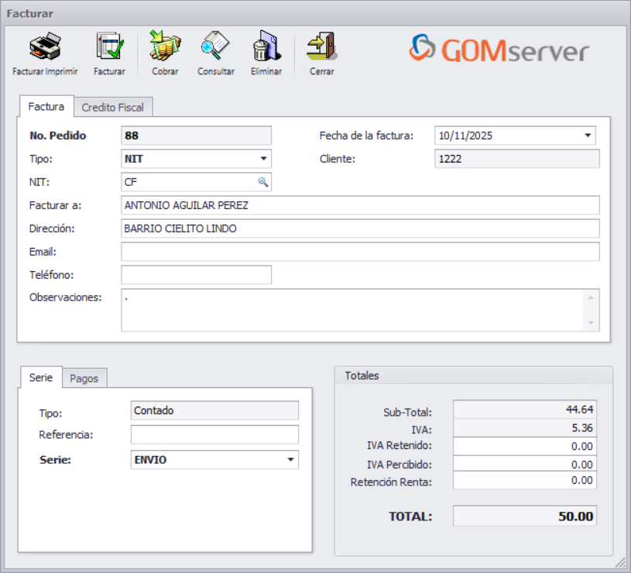Select the Serie tab
The image size is (631, 573).
tap(40, 378)
